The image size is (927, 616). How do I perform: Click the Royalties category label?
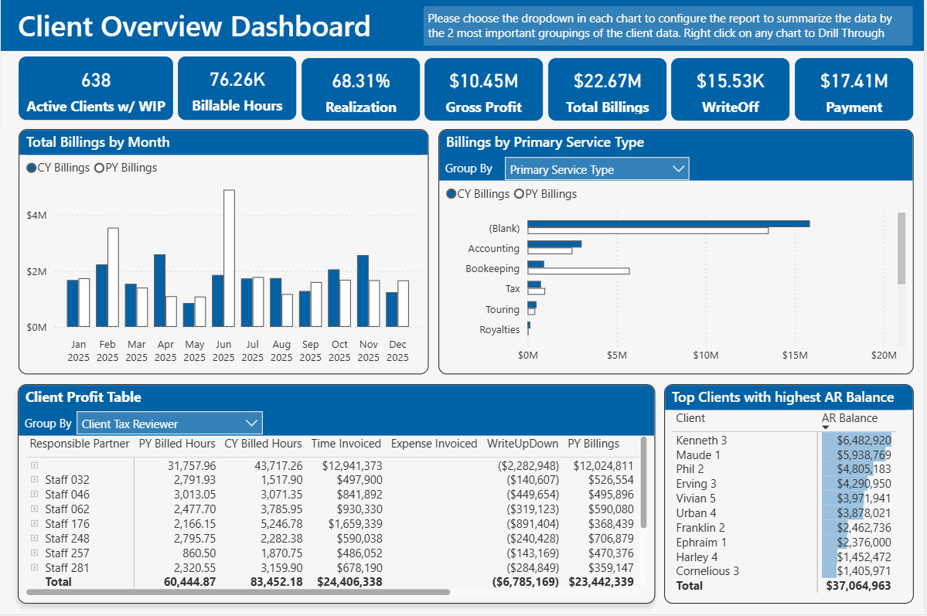tap(499, 330)
